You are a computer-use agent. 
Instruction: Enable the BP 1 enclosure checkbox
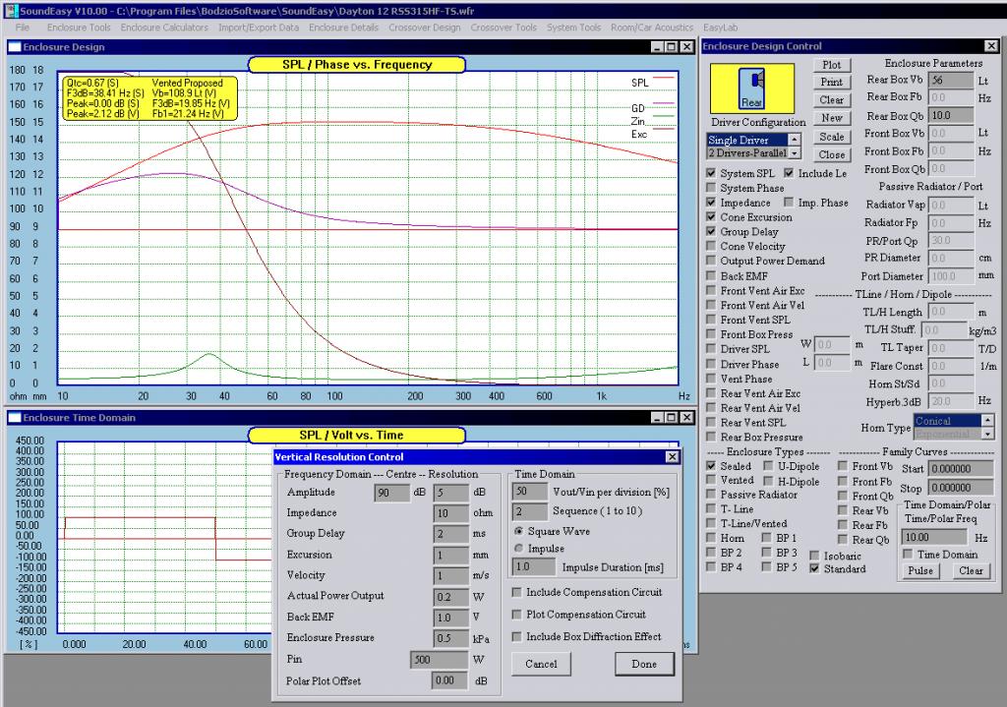tap(767, 538)
